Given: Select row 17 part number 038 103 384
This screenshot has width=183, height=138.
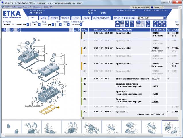Looking at the screenshot, I should tap(101, 79).
